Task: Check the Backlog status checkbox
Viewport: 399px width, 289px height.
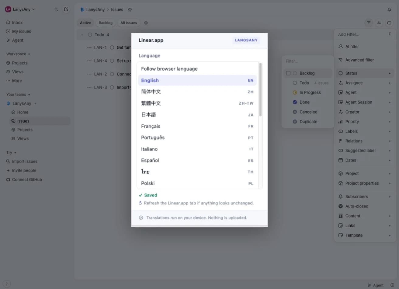Action: (x=288, y=73)
